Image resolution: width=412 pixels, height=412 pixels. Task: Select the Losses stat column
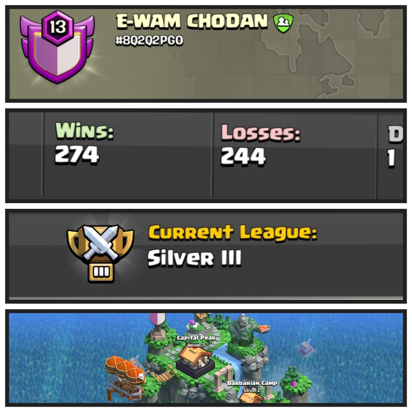click(294, 155)
